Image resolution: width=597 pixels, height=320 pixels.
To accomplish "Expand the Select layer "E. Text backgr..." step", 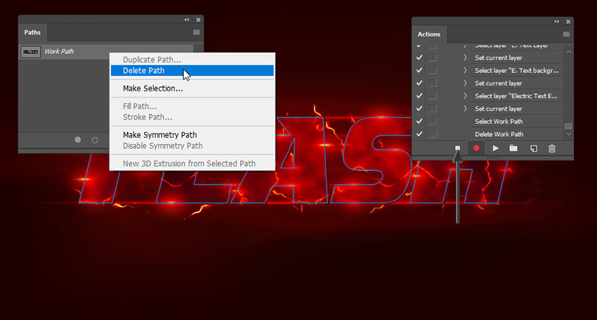I will tap(465, 70).
